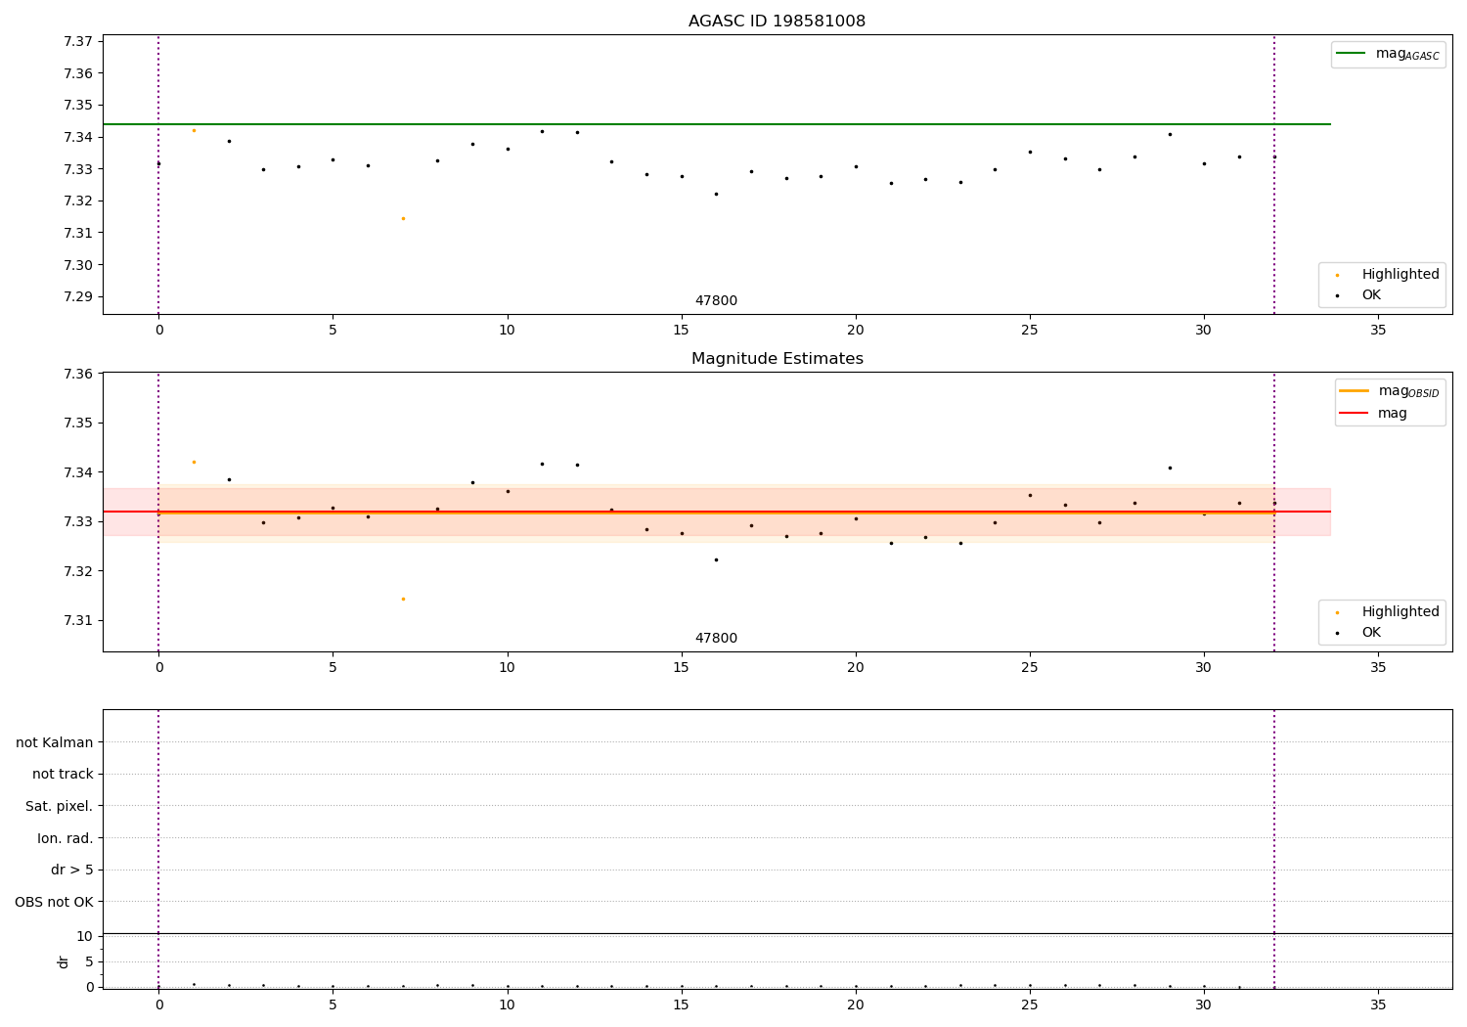Click the '47800' label in the top plot
The height and width of the screenshot is (1027, 1467).
tap(716, 301)
